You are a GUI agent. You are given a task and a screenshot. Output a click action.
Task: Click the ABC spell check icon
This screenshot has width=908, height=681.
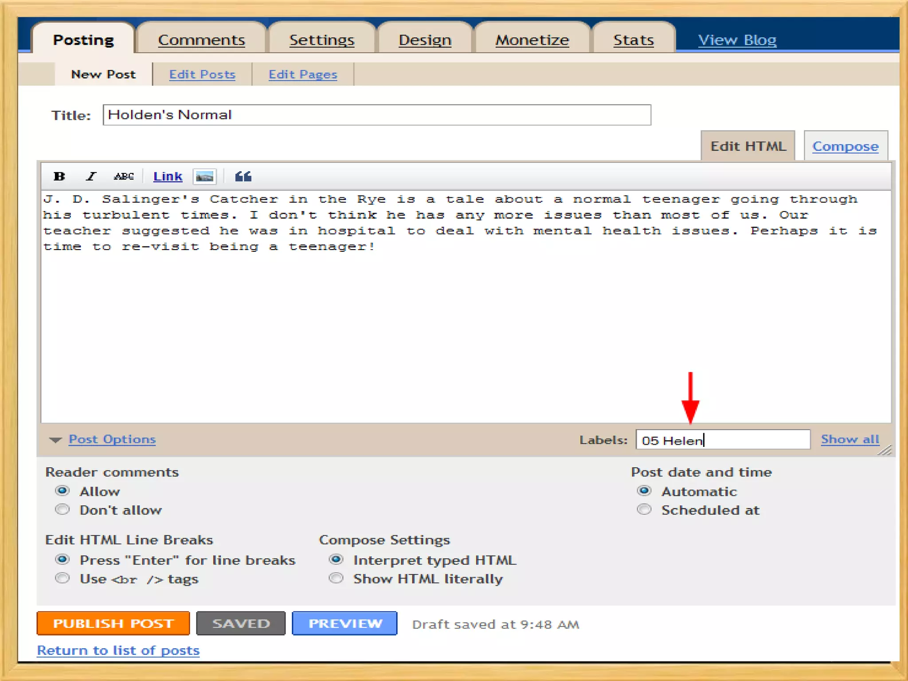pos(124,176)
